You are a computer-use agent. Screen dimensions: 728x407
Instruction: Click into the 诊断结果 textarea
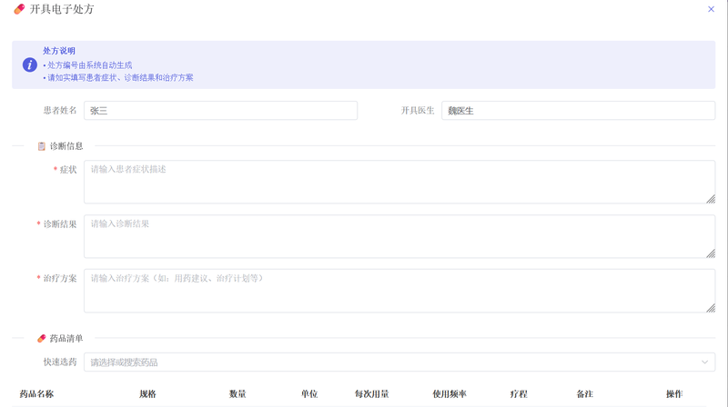399,236
